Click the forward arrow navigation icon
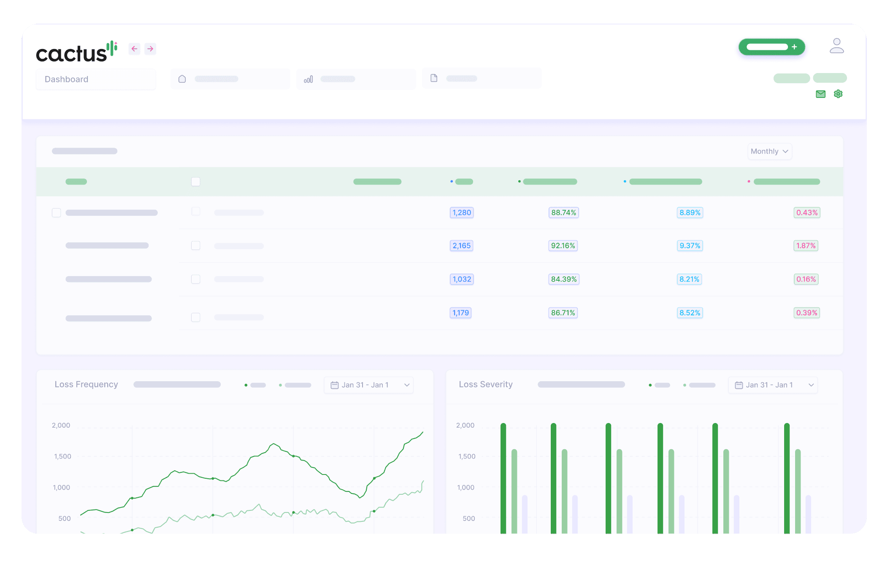 click(x=150, y=49)
